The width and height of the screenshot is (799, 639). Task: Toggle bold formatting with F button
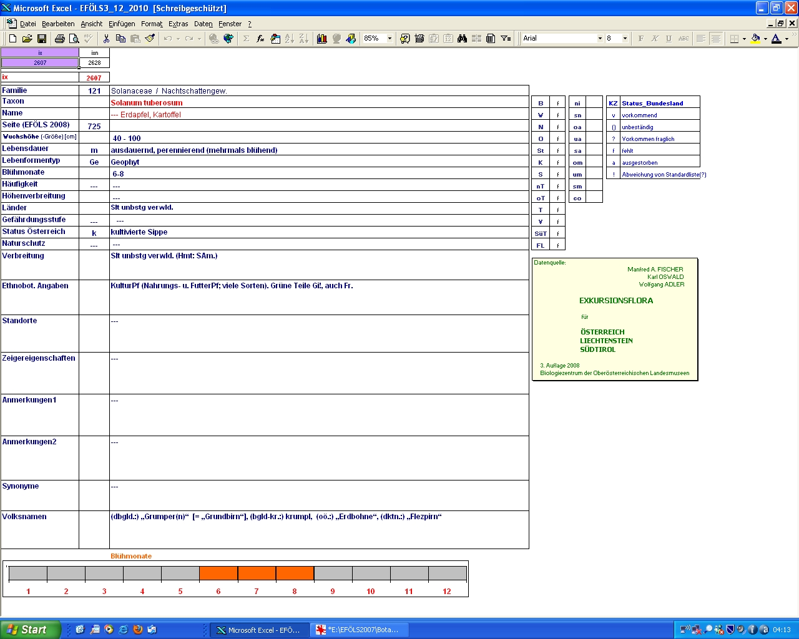[640, 39]
